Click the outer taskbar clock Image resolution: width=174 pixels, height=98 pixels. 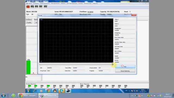pyautogui.click(x=167, y=96)
